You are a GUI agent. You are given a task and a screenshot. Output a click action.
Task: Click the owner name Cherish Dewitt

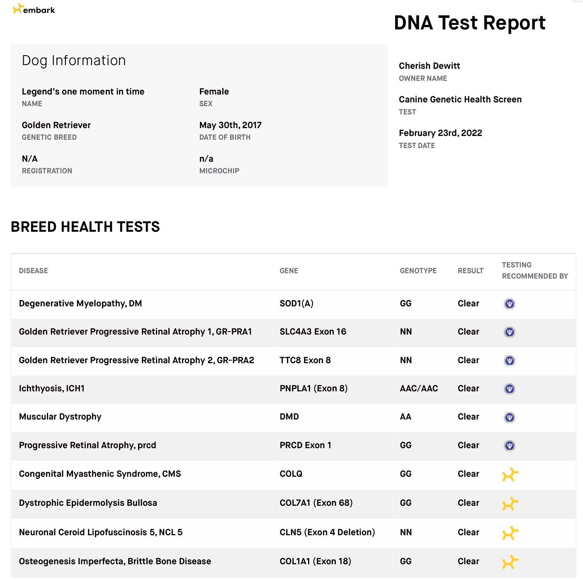pyautogui.click(x=429, y=66)
